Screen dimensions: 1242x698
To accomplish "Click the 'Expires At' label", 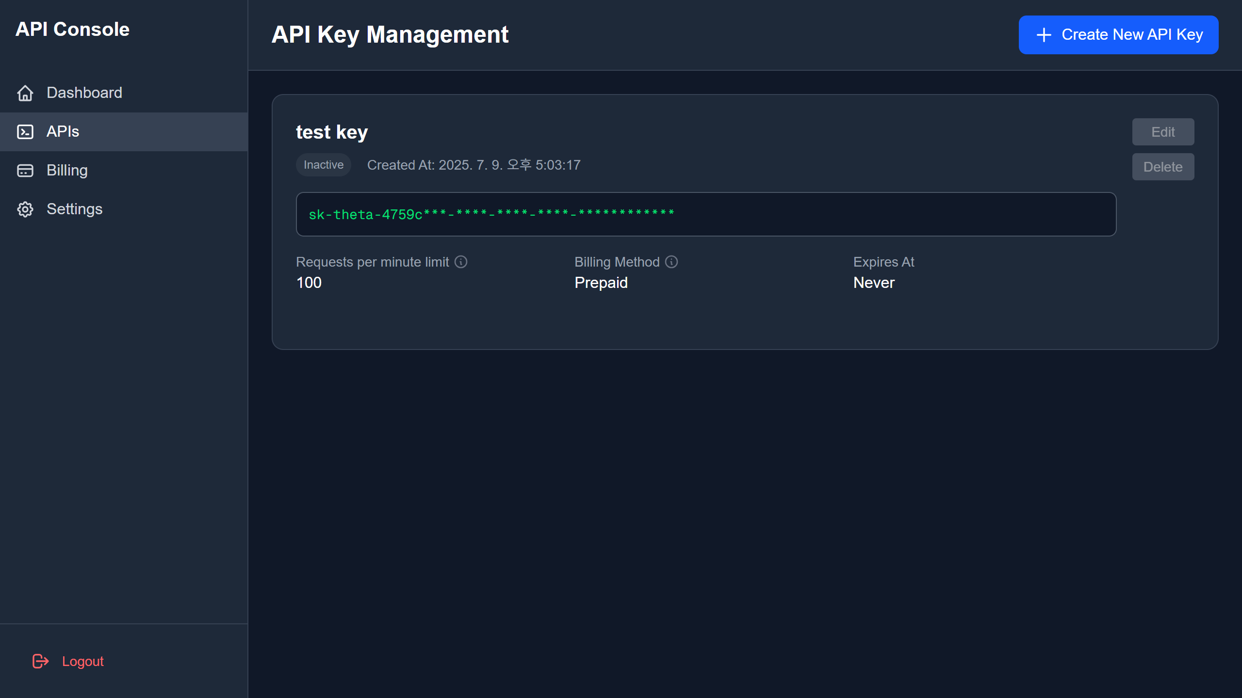I will 883,262.
